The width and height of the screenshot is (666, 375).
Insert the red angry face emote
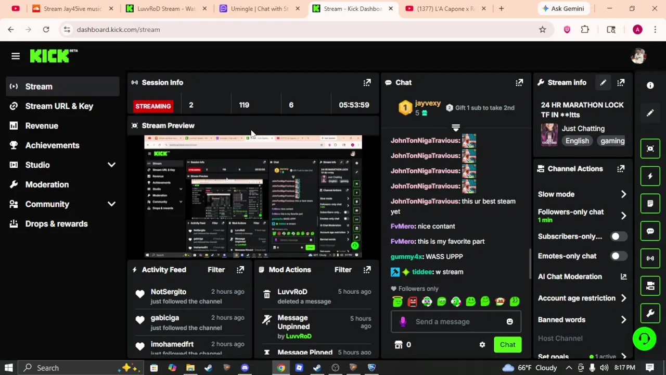pyautogui.click(x=412, y=302)
